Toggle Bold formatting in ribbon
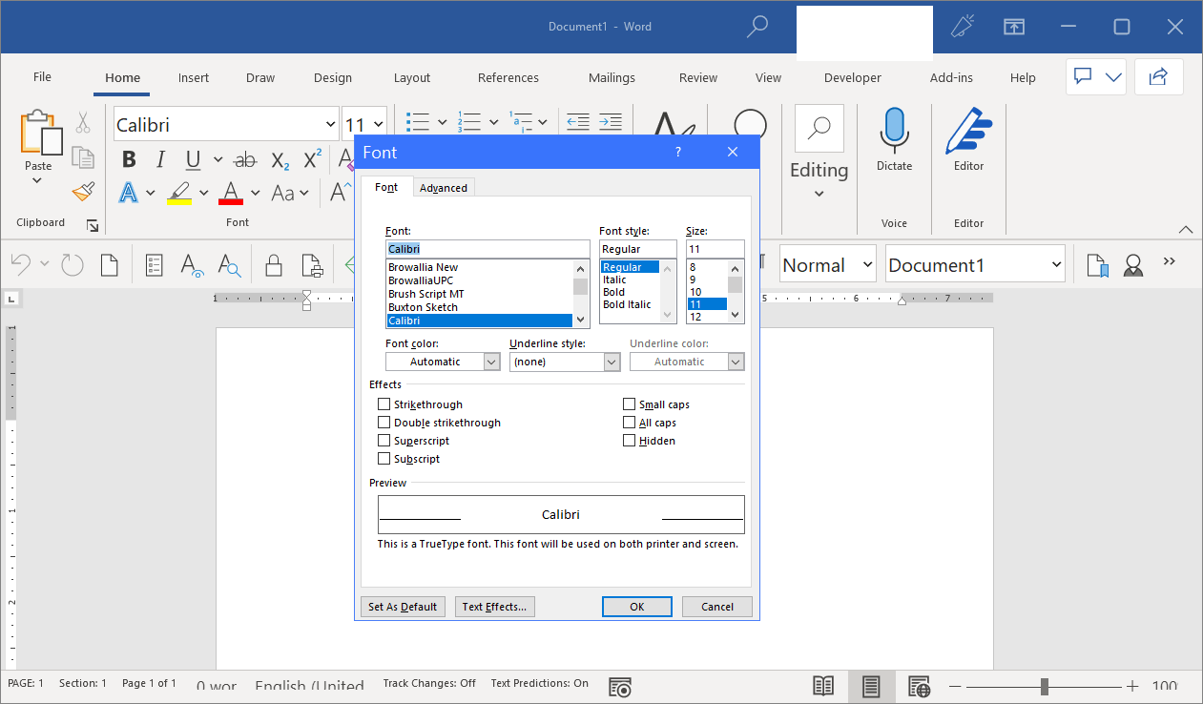 (129, 160)
